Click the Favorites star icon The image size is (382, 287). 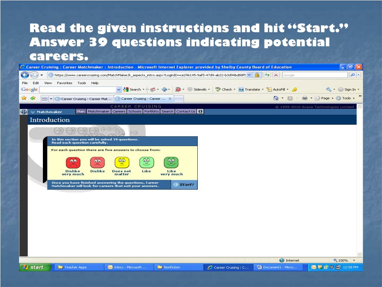coord(24,98)
